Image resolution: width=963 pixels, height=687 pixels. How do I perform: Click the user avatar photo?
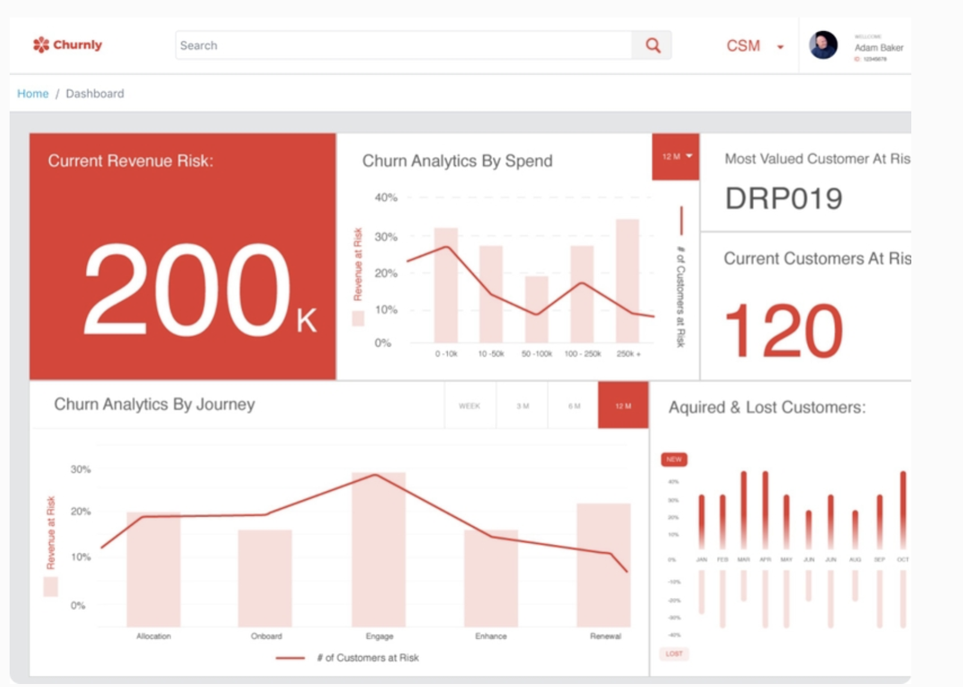pyautogui.click(x=823, y=45)
